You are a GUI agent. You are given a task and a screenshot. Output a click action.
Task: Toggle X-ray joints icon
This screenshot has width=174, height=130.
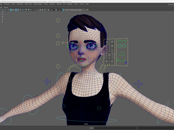(x=45, y=10)
